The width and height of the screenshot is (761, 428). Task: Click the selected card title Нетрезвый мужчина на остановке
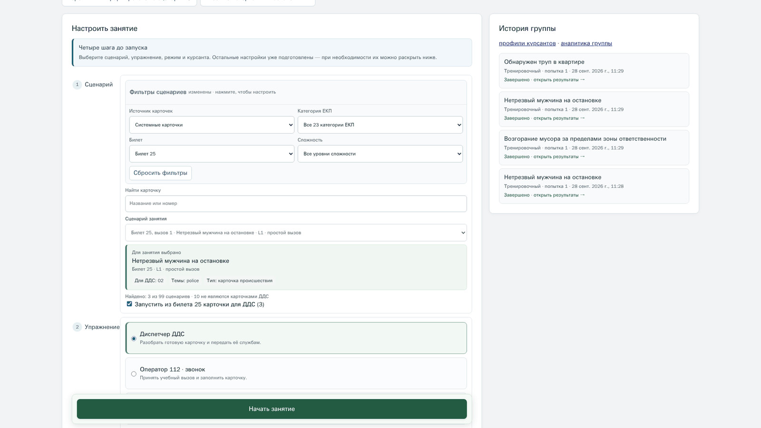coord(180,261)
